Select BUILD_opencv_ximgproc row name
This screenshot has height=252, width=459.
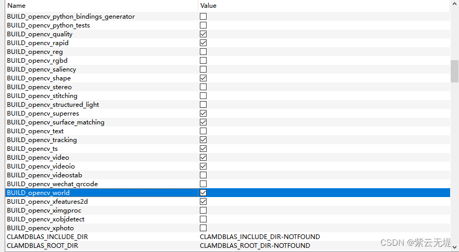tap(44, 211)
